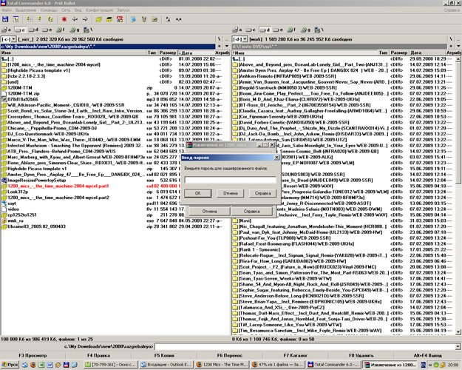Select ImageResizerPowertoySetup in left panel
Screen dimensions: 462x370
point(36,181)
